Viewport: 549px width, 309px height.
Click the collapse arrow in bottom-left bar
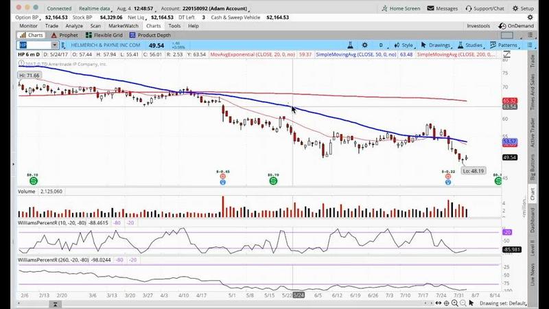[55, 304]
